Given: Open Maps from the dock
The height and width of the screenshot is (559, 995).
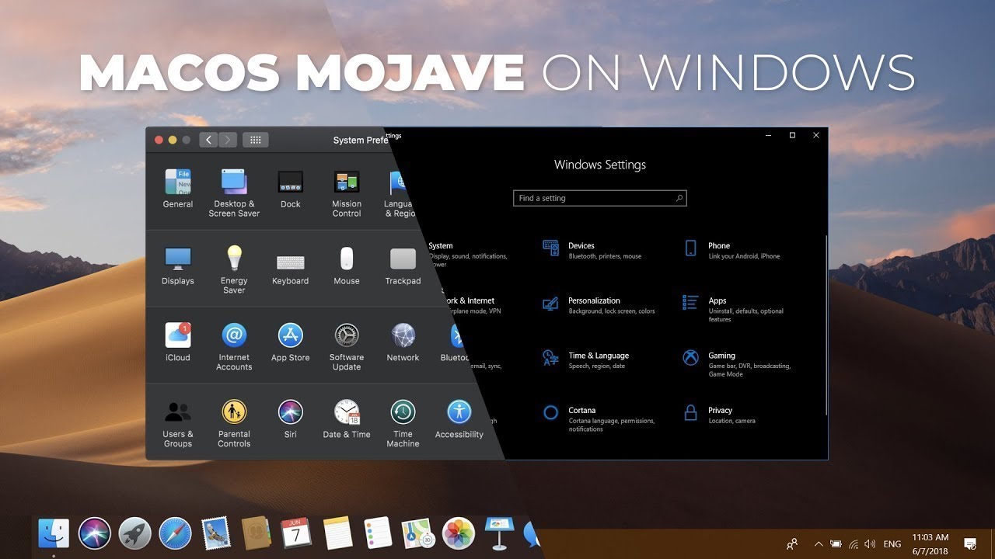Looking at the screenshot, I should (418, 533).
